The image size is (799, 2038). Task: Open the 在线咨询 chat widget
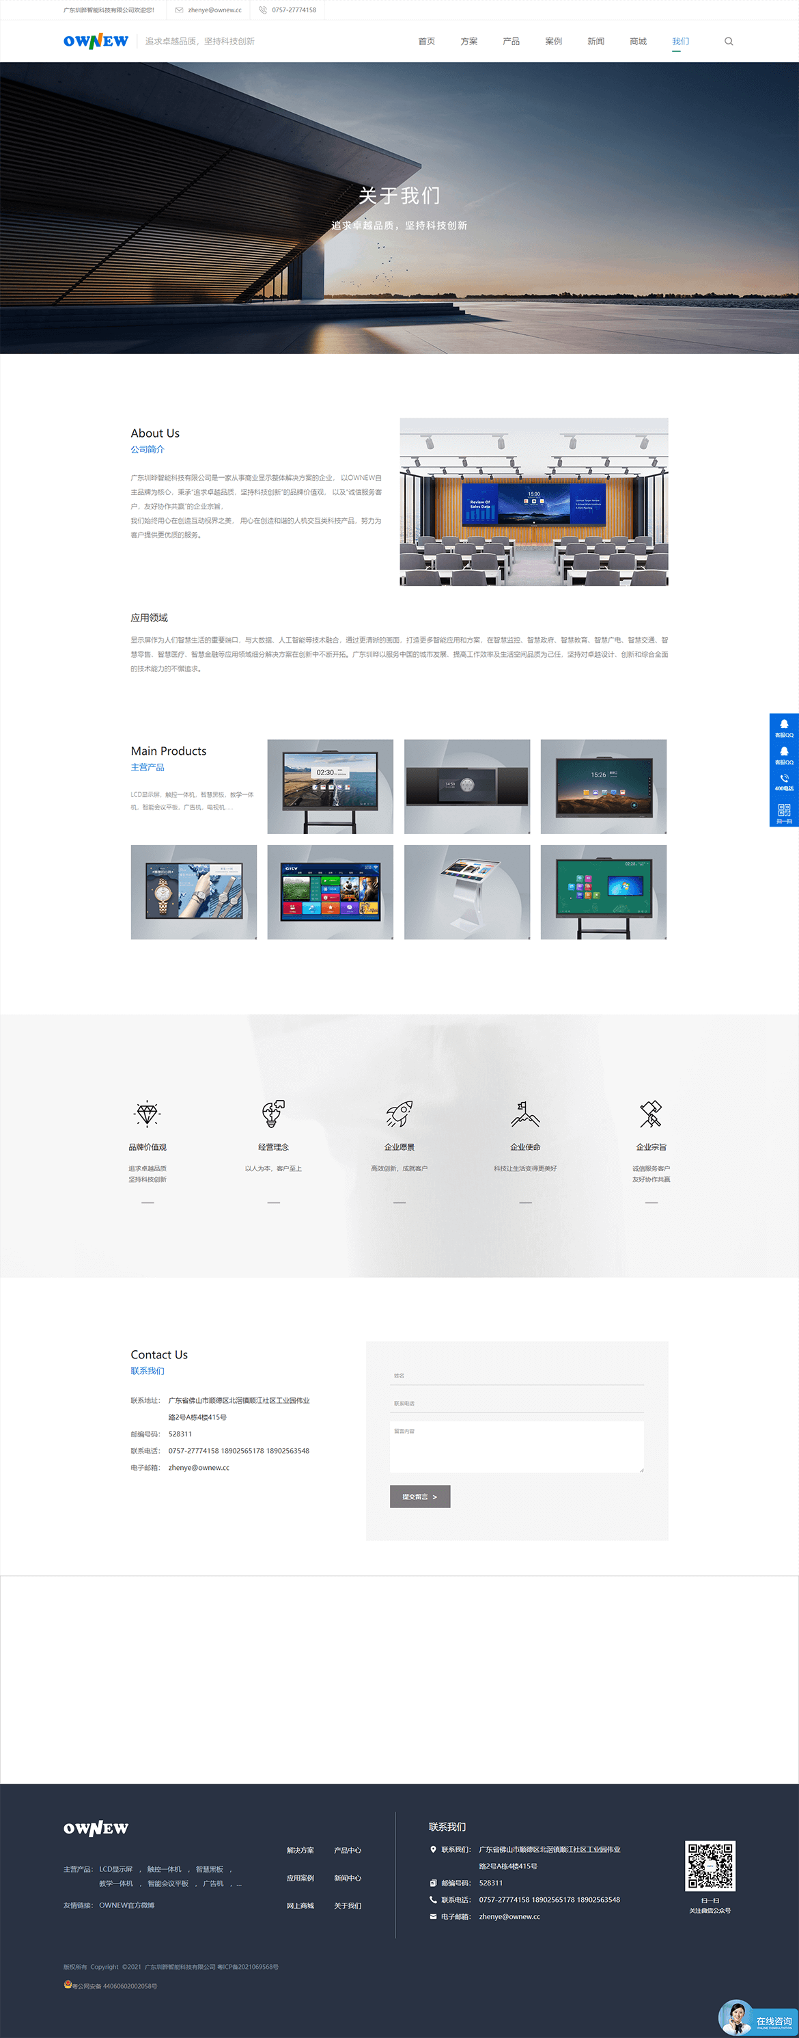point(757,2018)
